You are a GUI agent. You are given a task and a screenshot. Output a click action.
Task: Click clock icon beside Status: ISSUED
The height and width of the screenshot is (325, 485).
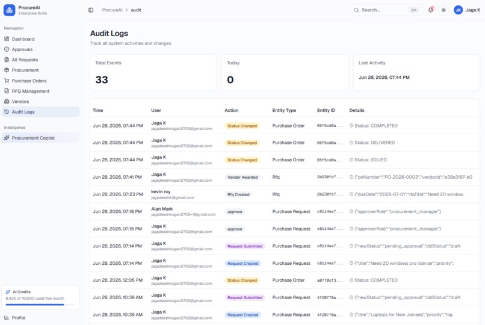coord(351,160)
